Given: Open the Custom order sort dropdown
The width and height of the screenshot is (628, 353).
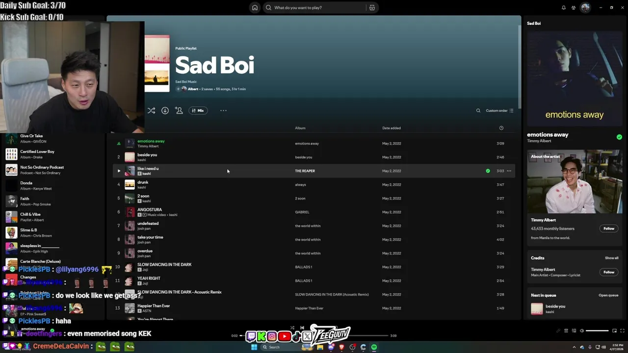Looking at the screenshot, I should click(x=499, y=111).
